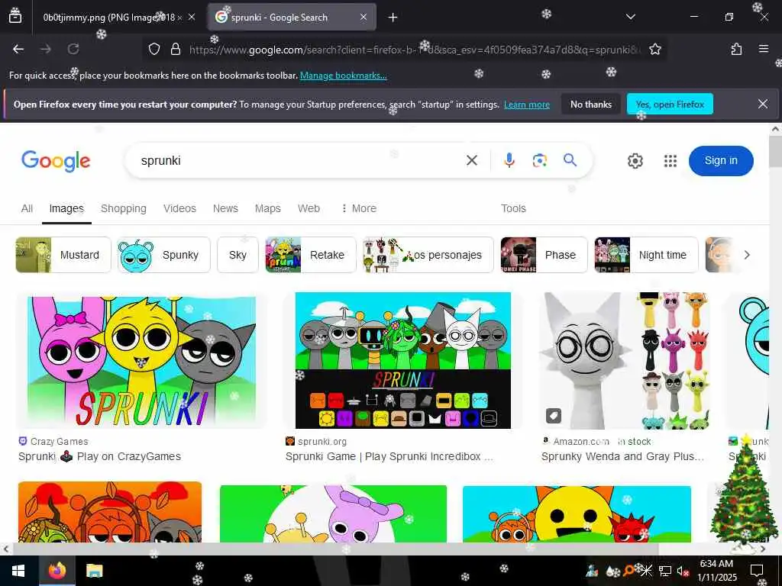Viewport: 782px width, 586px height.
Task: Switch to the News tab
Action: coord(225,208)
